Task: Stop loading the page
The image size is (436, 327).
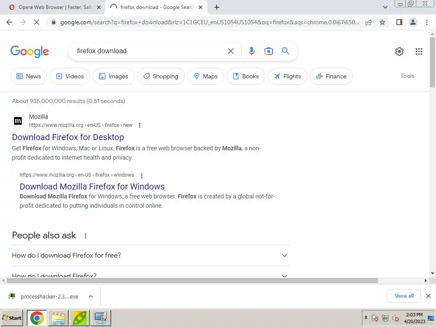Action: coord(37,22)
